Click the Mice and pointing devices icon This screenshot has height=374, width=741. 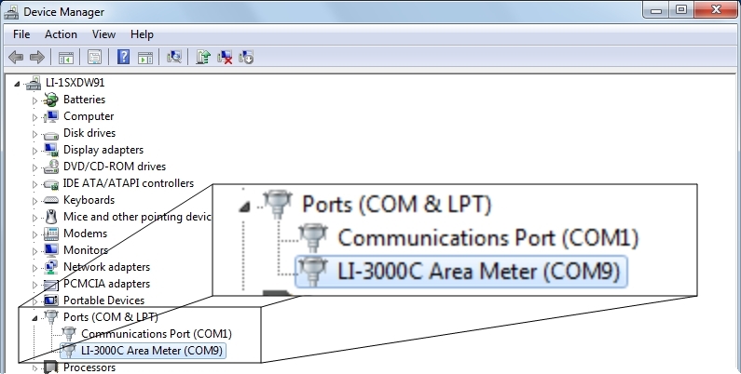click(51, 217)
